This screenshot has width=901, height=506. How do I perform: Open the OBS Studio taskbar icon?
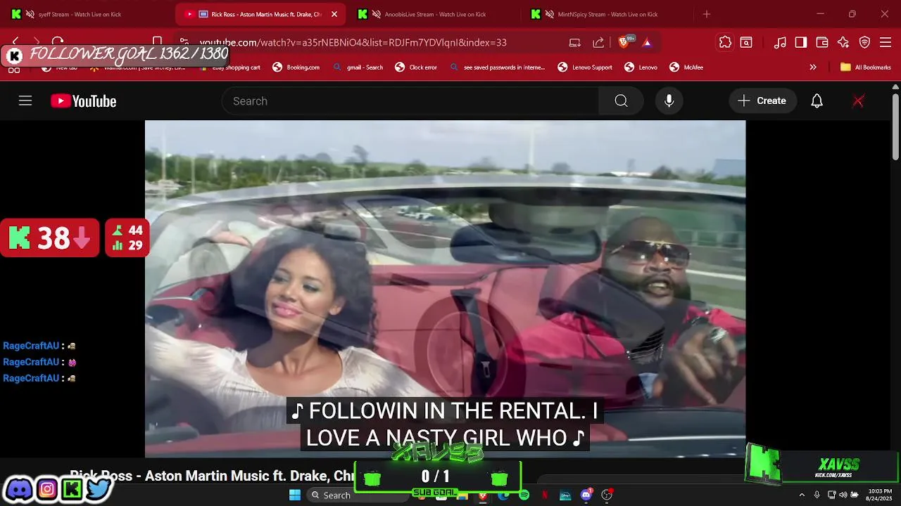click(x=607, y=495)
